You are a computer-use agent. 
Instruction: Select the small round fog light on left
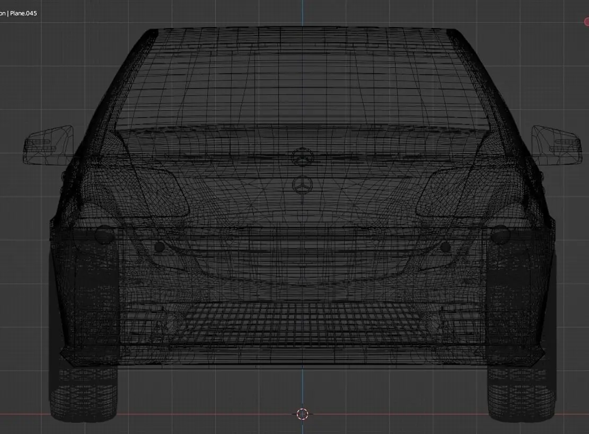pyautogui.click(x=159, y=246)
